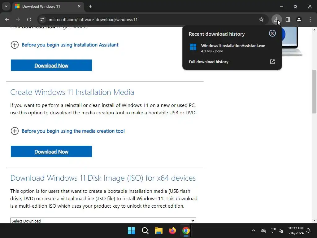The width and height of the screenshot is (317, 238).
Task: Close the Download Windows 11 tab
Action: (x=79, y=6)
